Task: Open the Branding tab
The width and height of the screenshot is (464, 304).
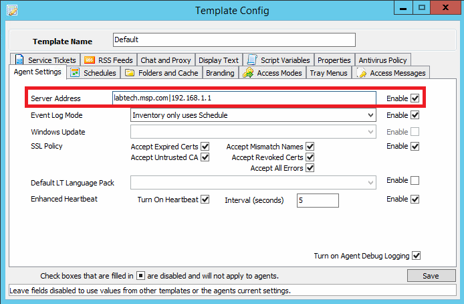Action: point(220,73)
